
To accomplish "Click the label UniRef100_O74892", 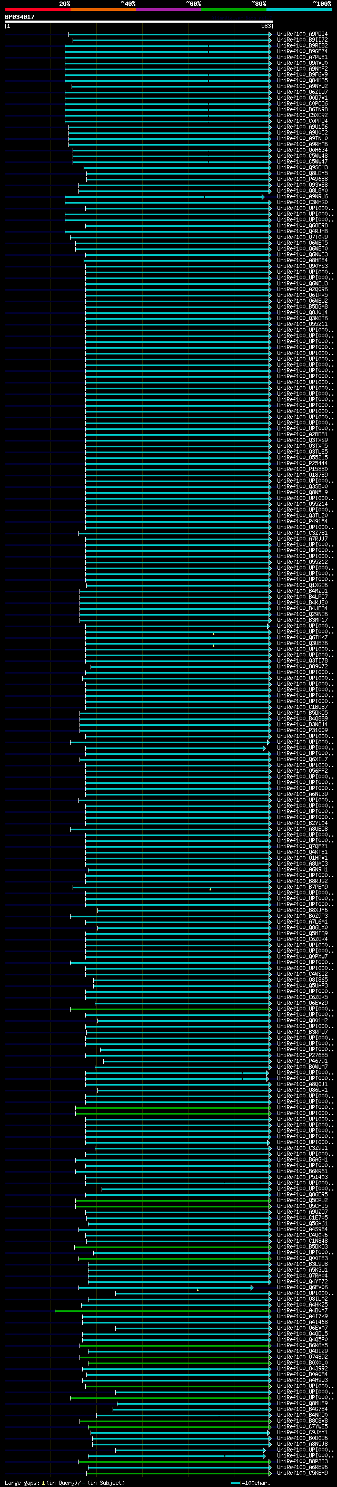I will tap(302, 1357).
